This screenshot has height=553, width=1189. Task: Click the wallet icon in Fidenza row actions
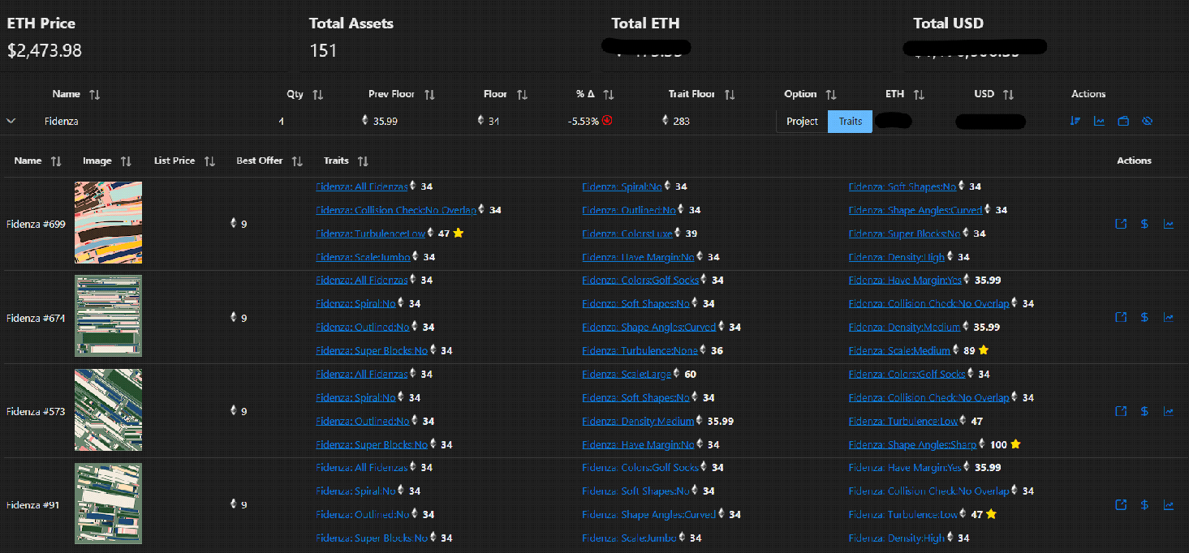click(x=1123, y=121)
